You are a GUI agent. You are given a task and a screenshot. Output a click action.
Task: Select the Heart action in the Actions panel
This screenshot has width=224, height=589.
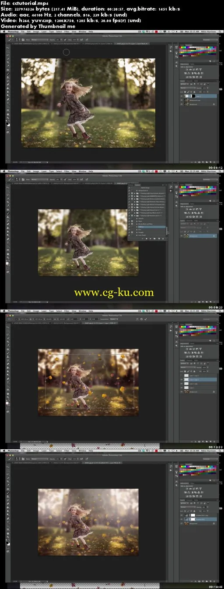coord(140,221)
